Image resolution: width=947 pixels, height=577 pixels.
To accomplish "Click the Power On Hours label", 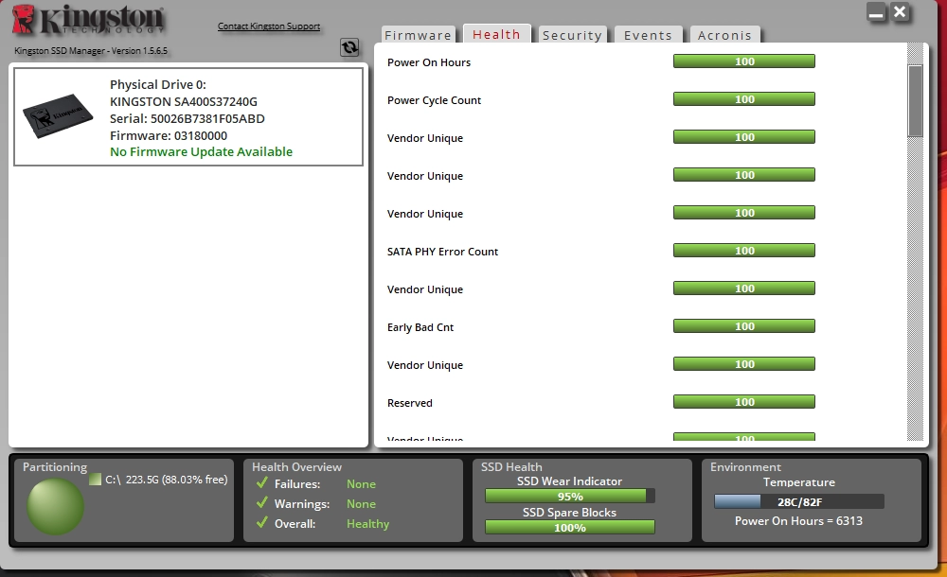I will tap(429, 62).
